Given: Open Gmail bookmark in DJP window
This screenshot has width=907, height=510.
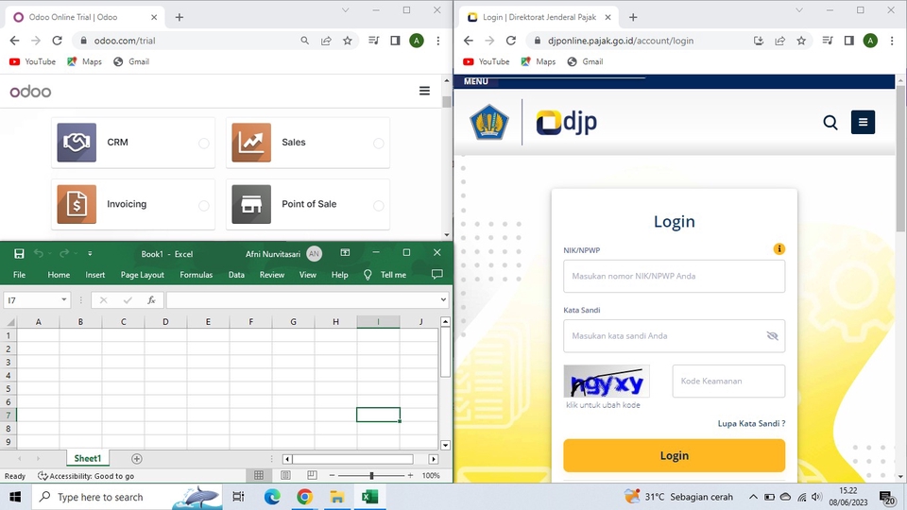Looking at the screenshot, I should [586, 61].
